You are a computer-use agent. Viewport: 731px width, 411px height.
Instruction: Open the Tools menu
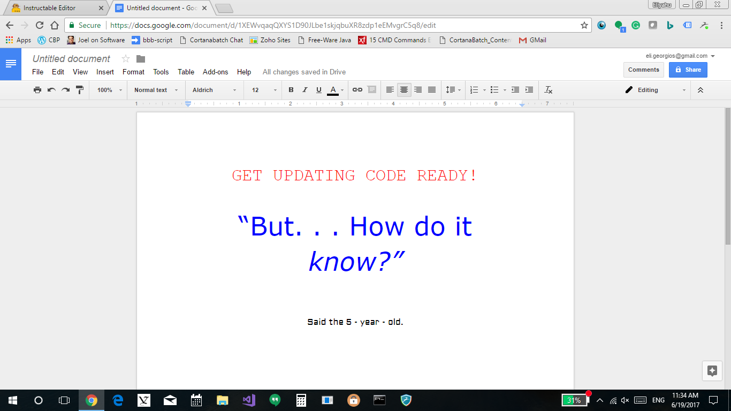(x=161, y=72)
